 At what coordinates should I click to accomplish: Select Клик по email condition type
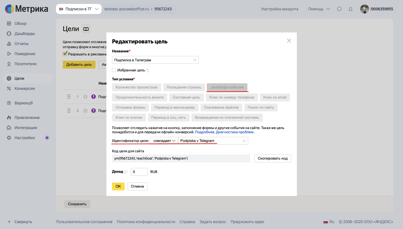[x=275, y=97]
